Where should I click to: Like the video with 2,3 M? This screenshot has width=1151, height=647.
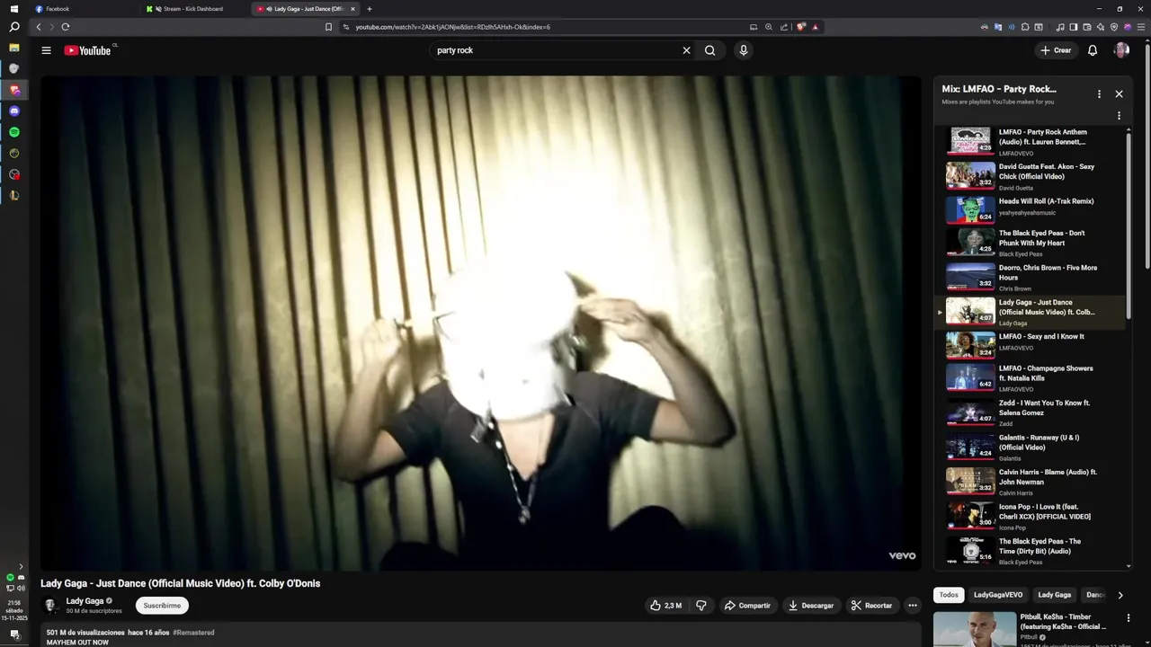(665, 606)
